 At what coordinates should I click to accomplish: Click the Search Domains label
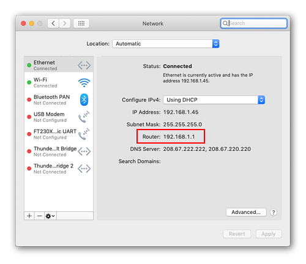140,161
